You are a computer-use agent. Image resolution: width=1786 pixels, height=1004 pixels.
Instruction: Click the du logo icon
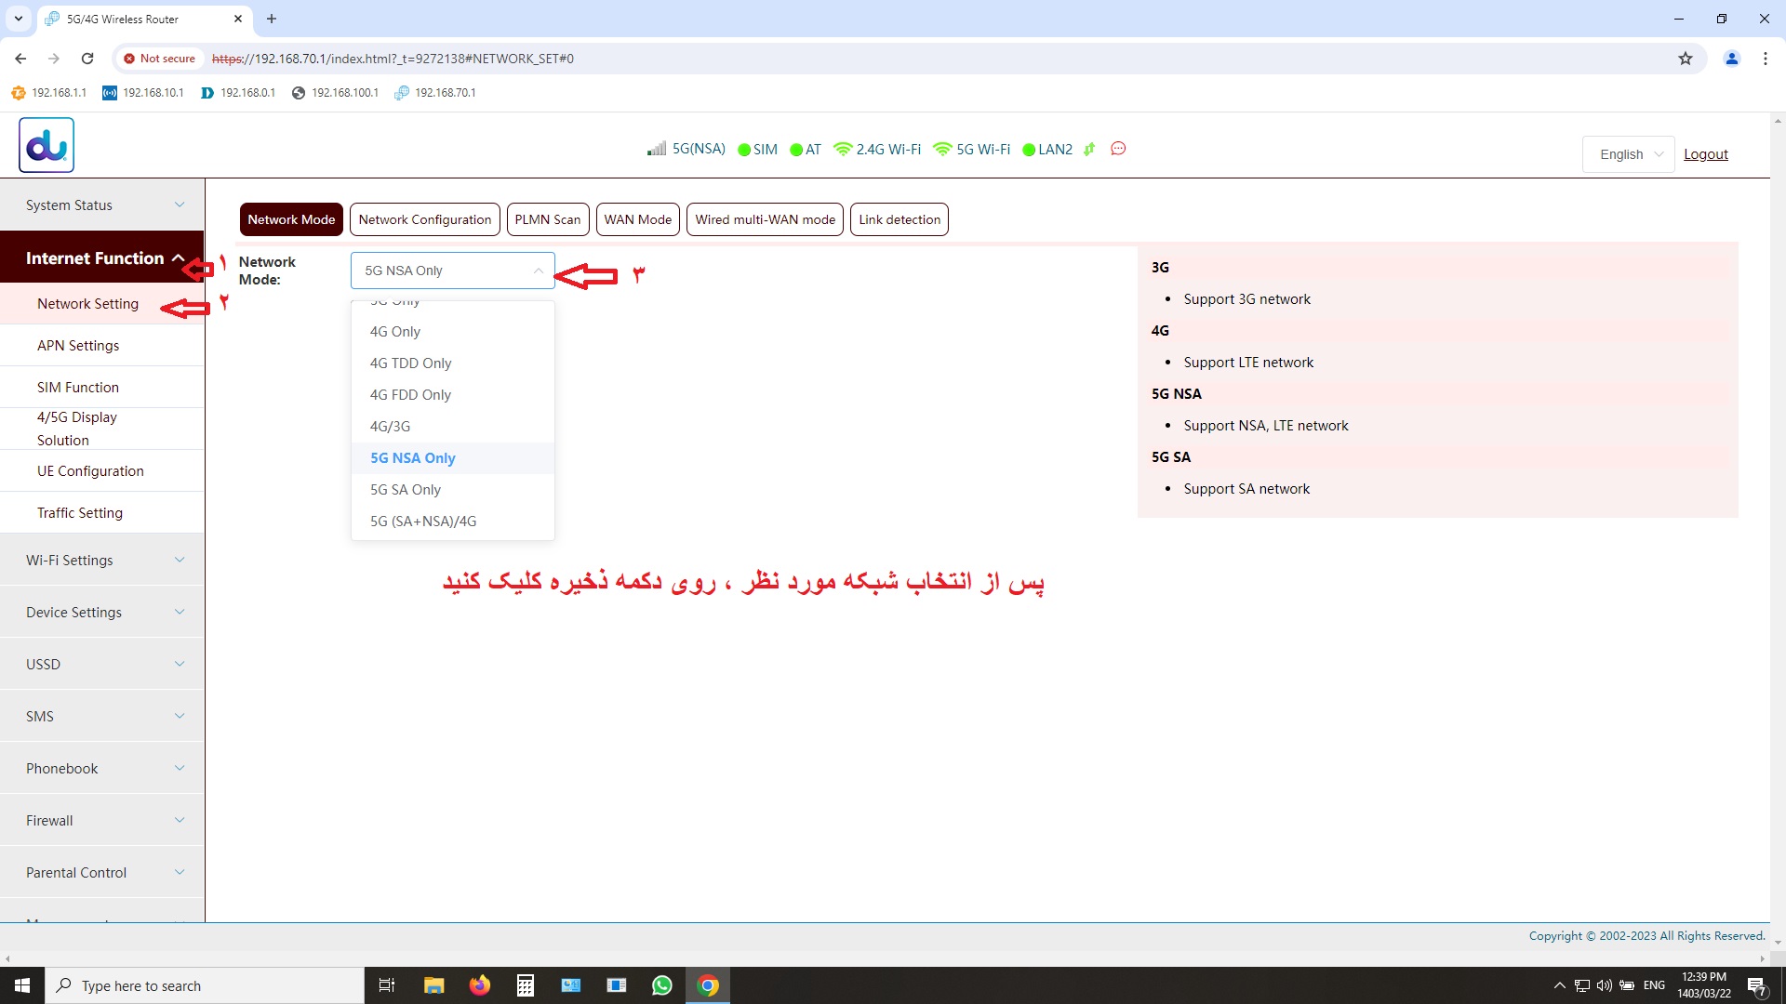pyautogui.click(x=47, y=145)
